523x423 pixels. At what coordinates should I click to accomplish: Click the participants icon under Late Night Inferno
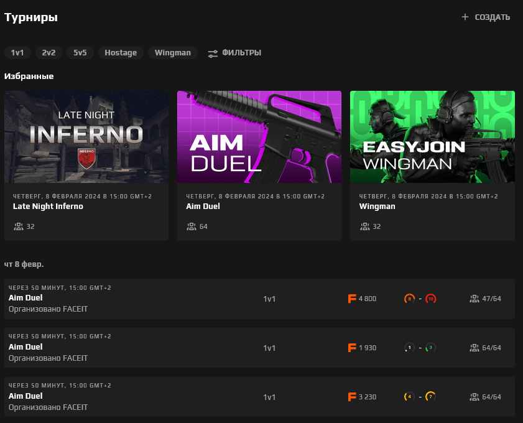(x=17, y=226)
